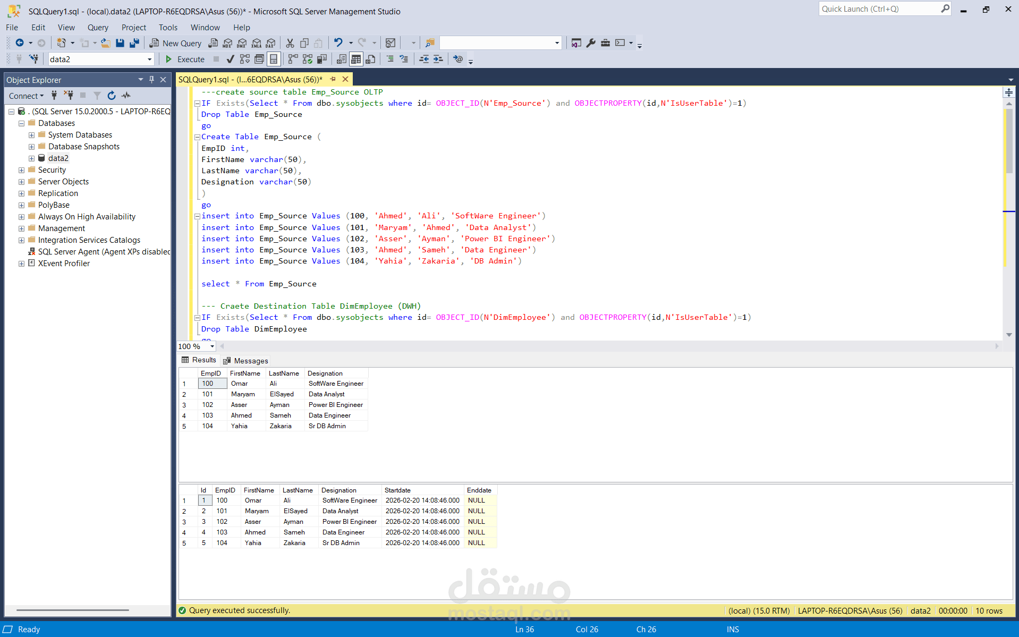Screen dimensions: 1019x637
Task: Expand the data2 database node
Action: tap(31, 158)
